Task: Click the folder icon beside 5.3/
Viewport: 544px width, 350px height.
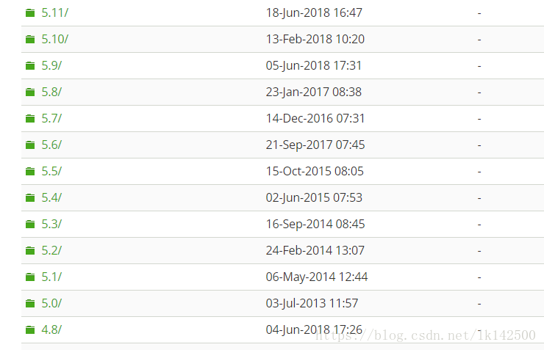Action: point(30,225)
